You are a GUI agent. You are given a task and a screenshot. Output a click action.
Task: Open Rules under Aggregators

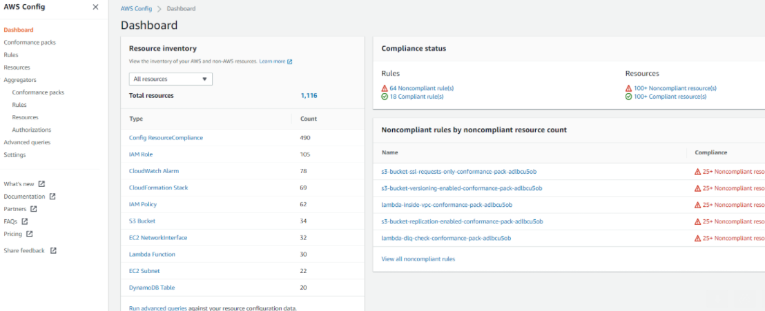click(19, 105)
